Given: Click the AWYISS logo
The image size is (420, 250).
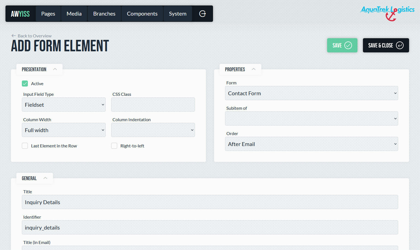Looking at the screenshot, I should [x=20, y=14].
